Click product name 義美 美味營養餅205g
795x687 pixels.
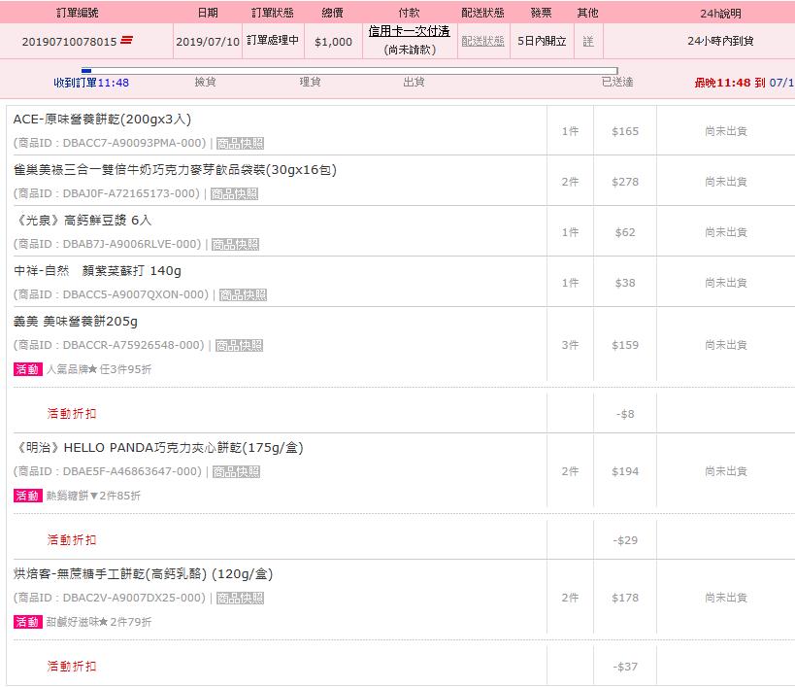(x=76, y=322)
